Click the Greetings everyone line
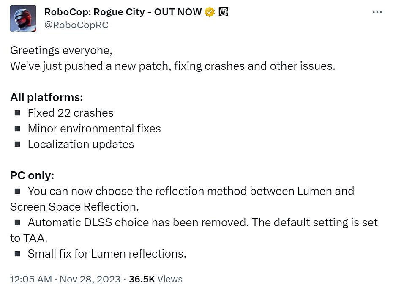393x296 pixels. [61, 50]
